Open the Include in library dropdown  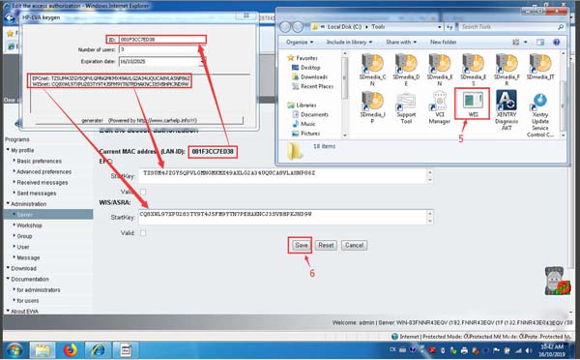349,43
